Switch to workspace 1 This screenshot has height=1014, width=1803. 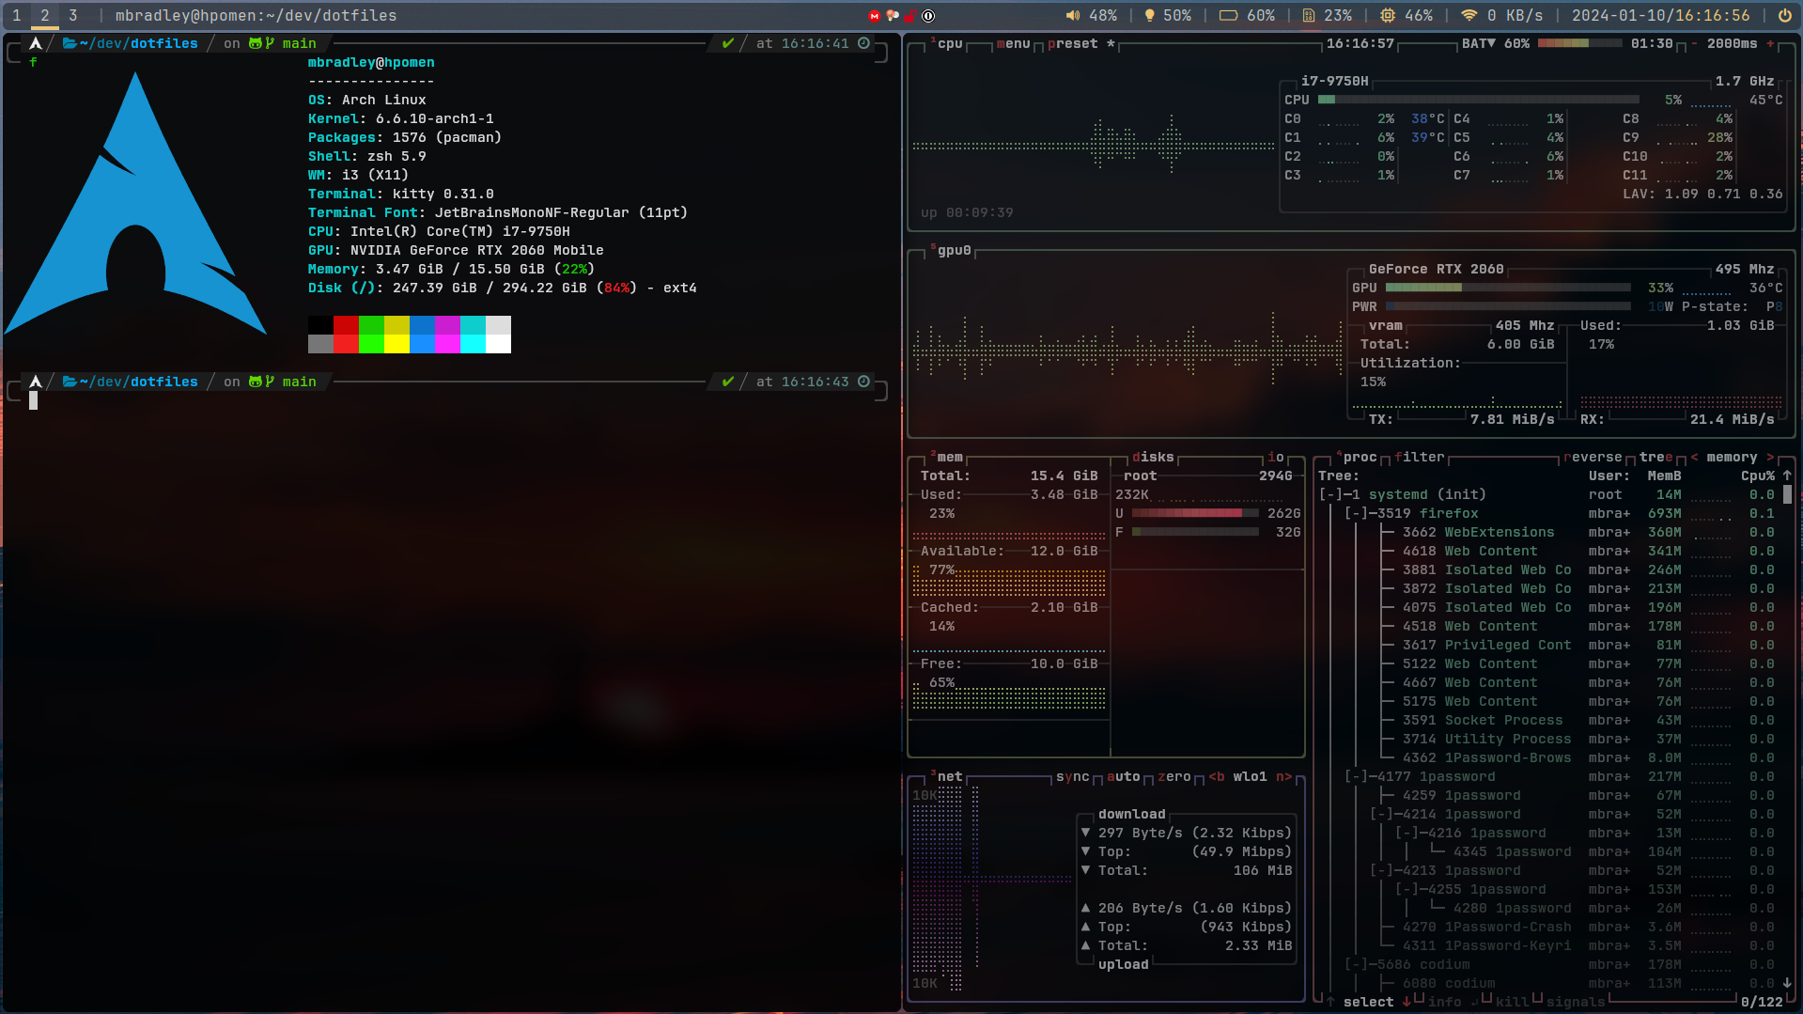(x=16, y=16)
